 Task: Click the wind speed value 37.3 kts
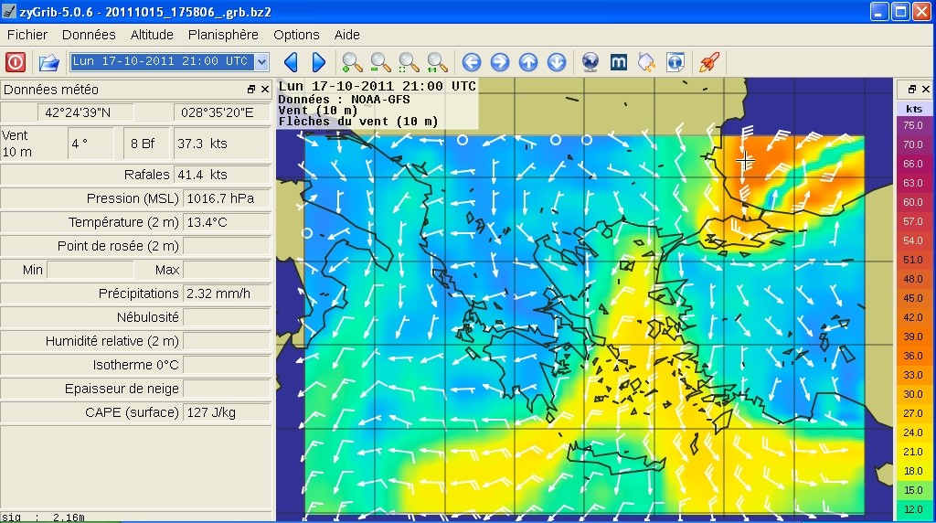(222, 144)
